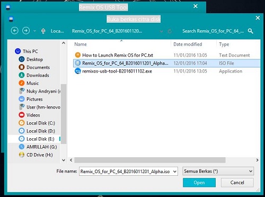Click the ISO disc file icon
This screenshot has height=197, width=265.
[x=78, y=63]
